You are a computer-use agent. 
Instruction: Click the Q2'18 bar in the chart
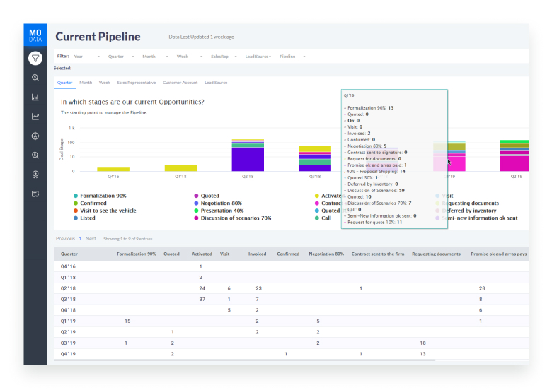pos(248,155)
